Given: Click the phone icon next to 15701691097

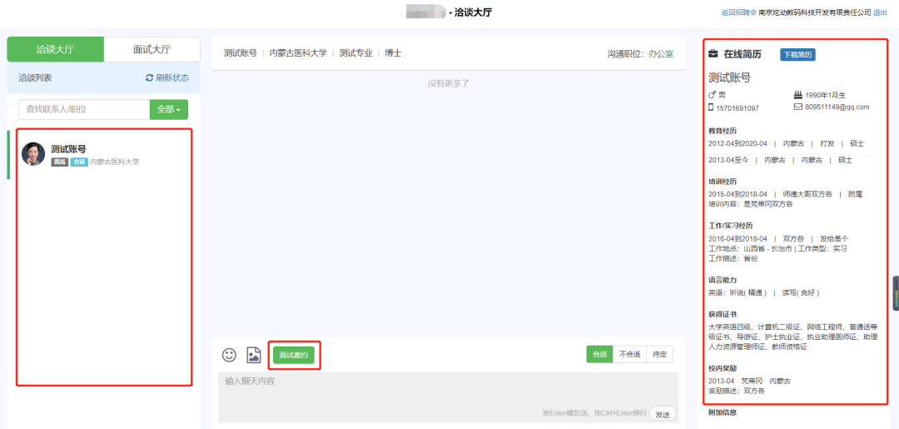Looking at the screenshot, I should tap(712, 107).
